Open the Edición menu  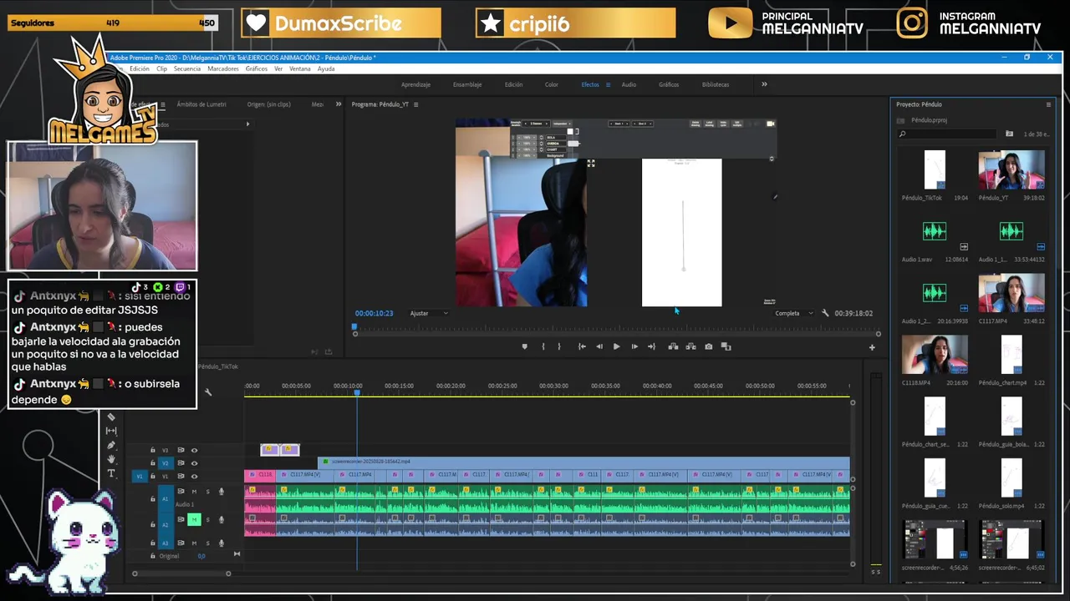140,68
